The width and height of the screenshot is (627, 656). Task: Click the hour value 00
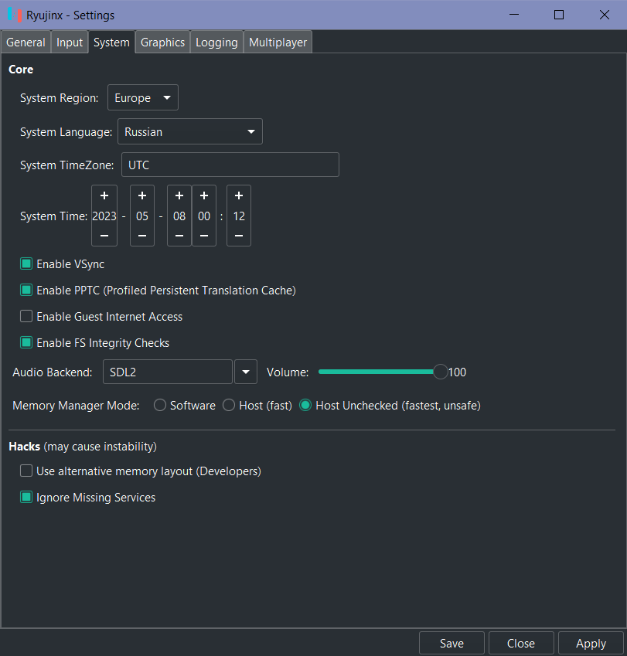[204, 216]
